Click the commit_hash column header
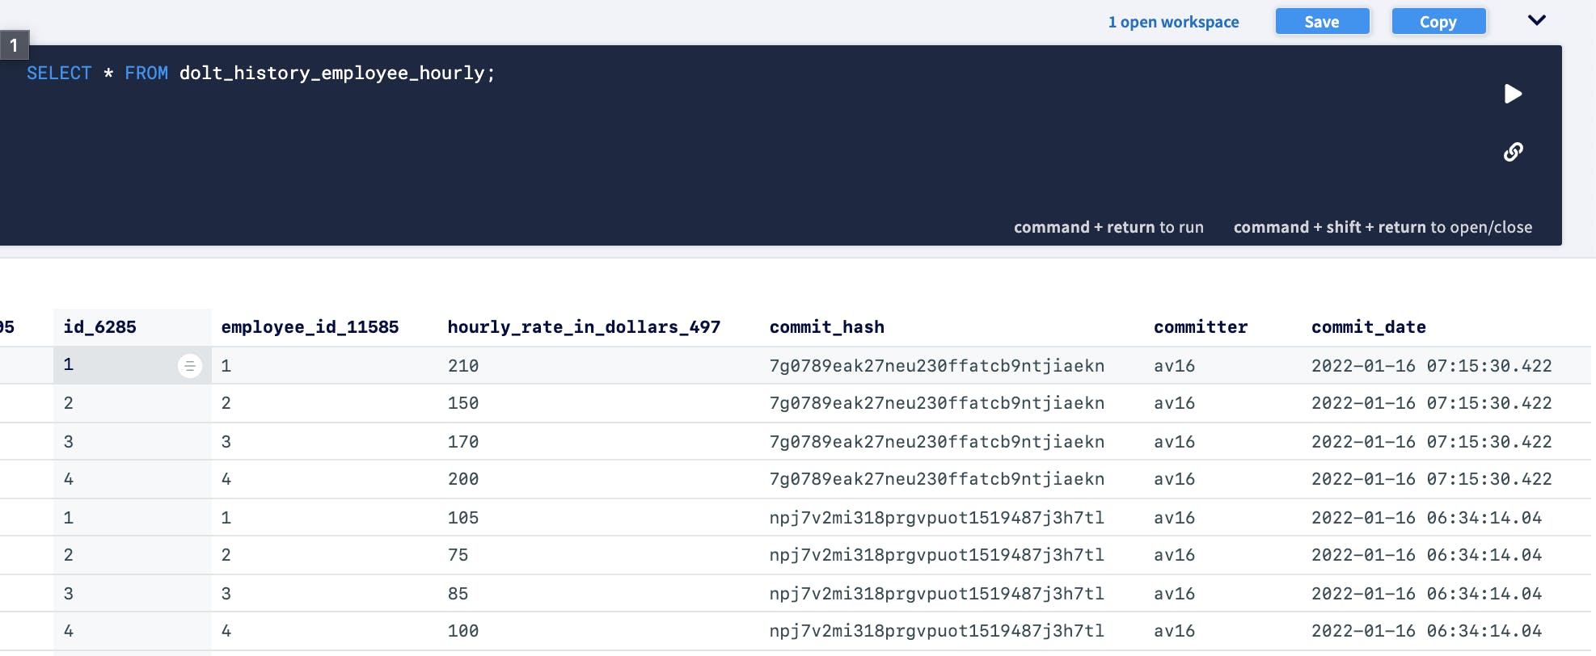Screen dimensions: 1596x656 [x=826, y=327]
